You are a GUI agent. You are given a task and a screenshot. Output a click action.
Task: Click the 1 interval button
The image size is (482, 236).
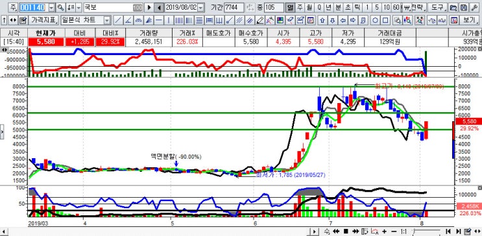368,7
